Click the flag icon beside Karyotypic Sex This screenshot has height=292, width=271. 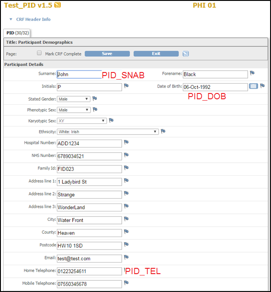(x=111, y=120)
